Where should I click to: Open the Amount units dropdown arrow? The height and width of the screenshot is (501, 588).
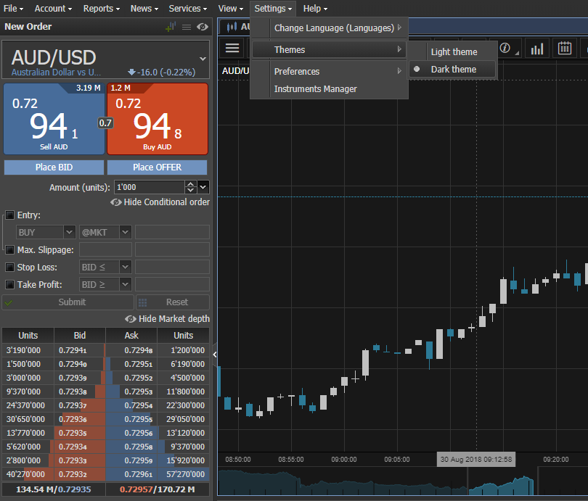pos(203,187)
